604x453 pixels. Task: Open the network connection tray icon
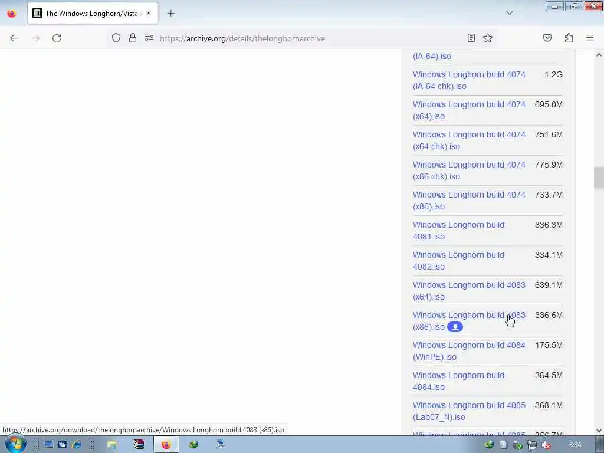(531, 445)
